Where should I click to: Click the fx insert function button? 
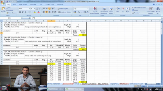[x=29, y=18]
